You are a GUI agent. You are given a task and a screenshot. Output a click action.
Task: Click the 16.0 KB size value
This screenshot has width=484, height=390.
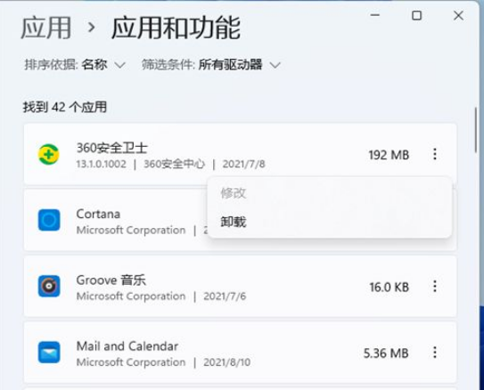(x=390, y=287)
